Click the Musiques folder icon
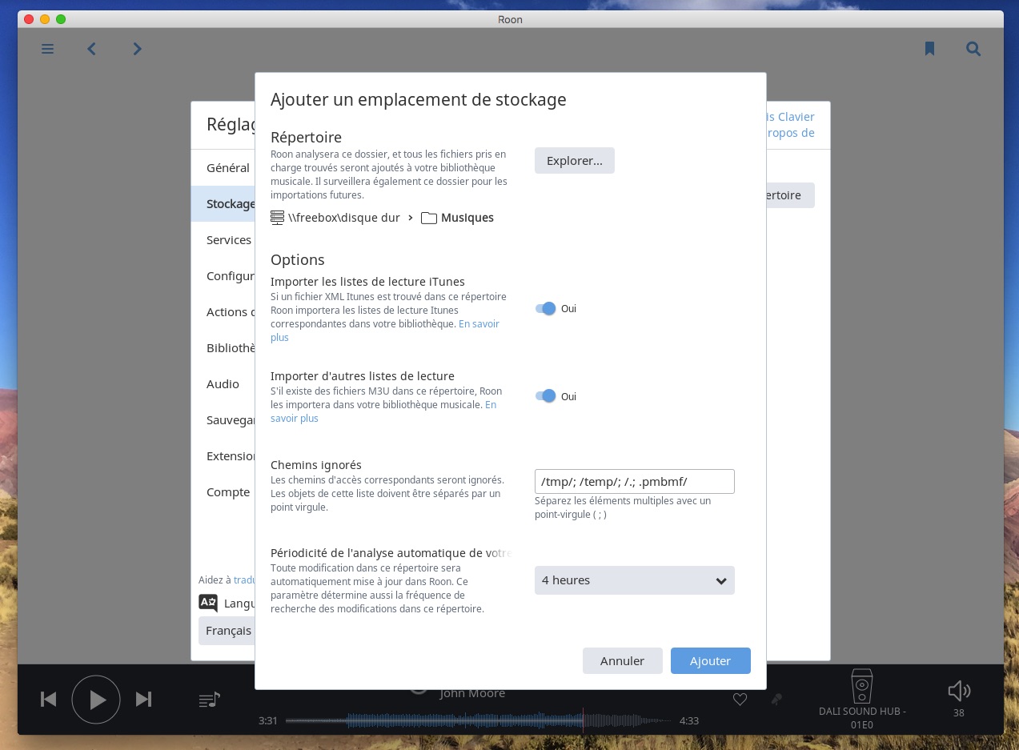 429,218
